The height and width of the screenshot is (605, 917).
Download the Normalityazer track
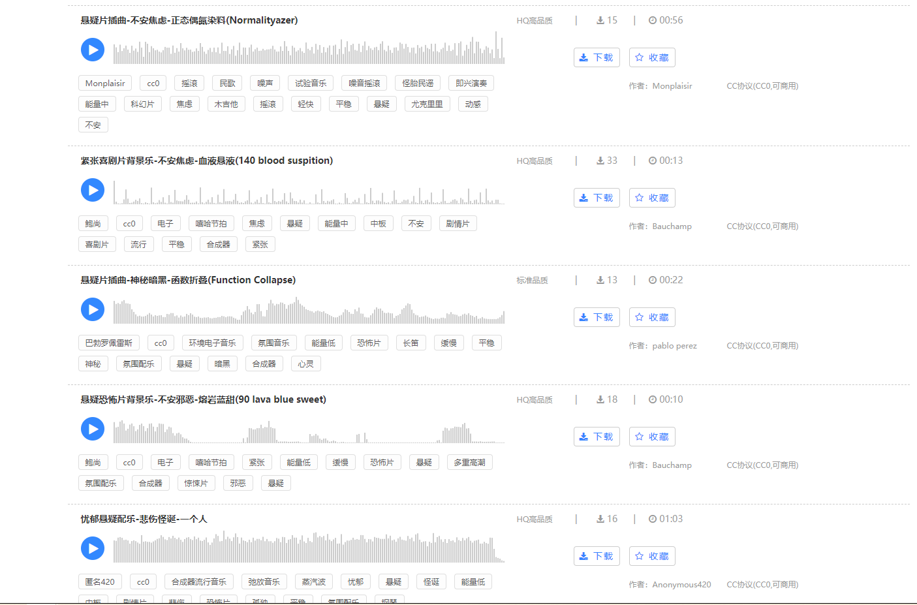click(x=597, y=57)
